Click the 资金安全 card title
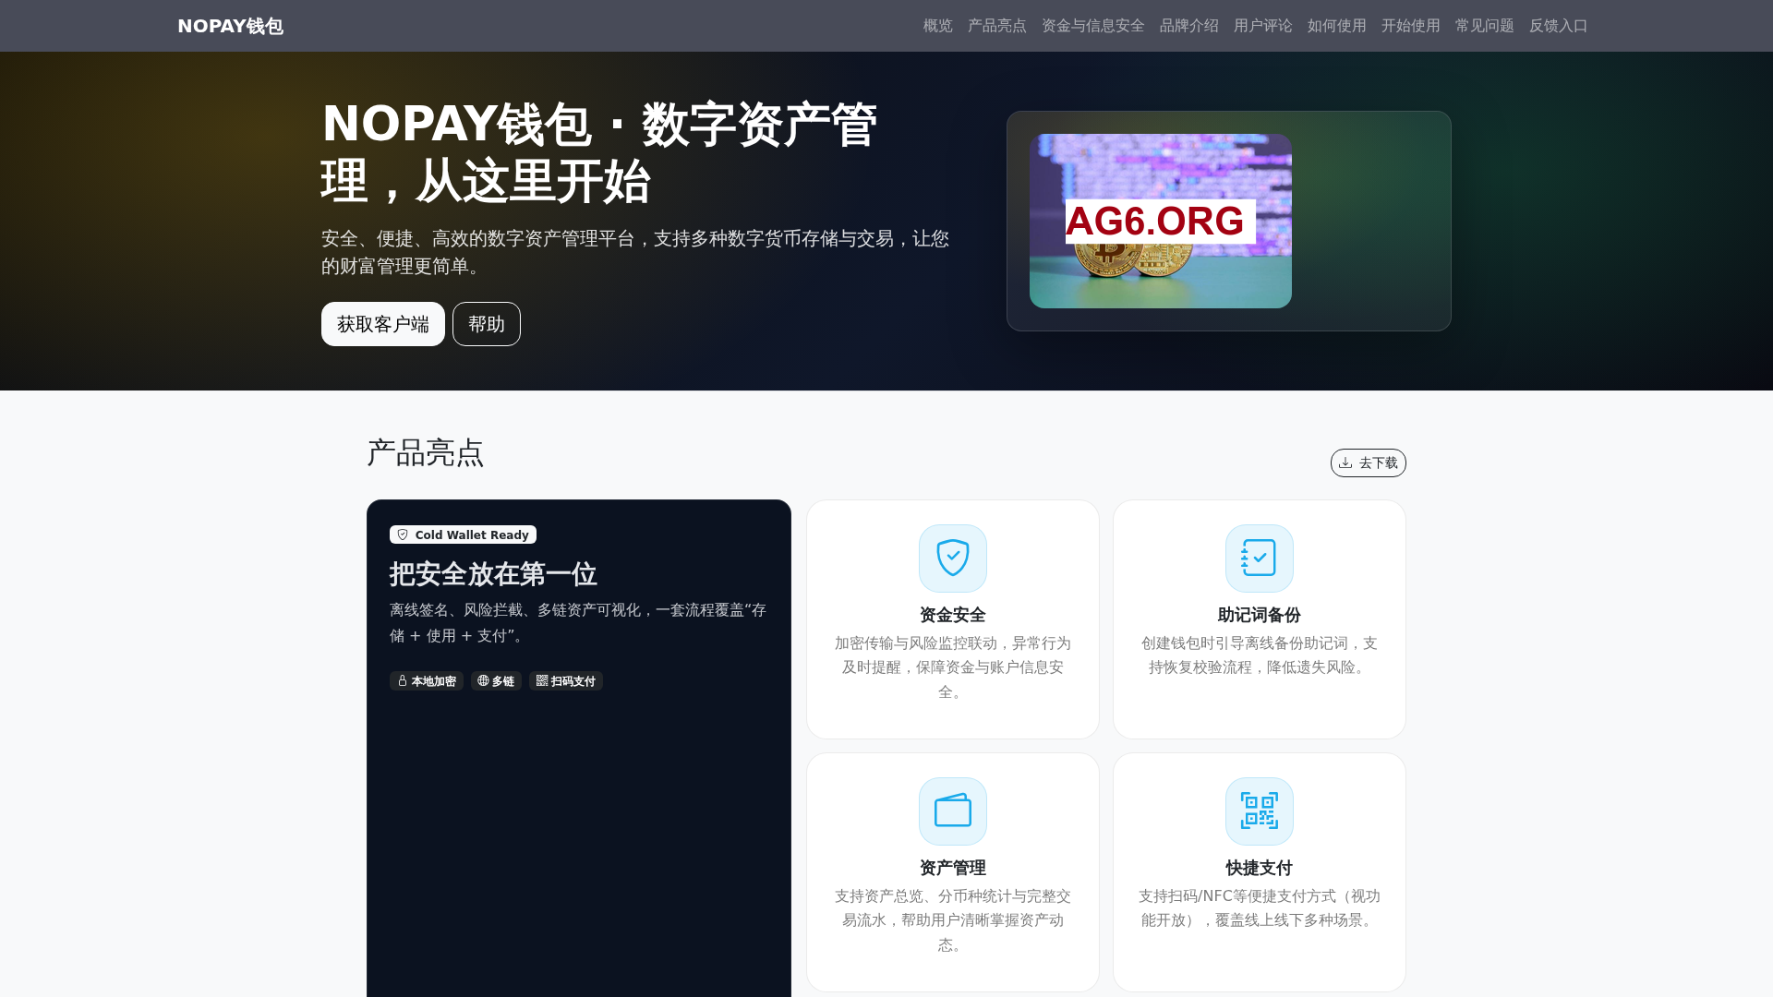Image resolution: width=1773 pixels, height=997 pixels. (953, 615)
